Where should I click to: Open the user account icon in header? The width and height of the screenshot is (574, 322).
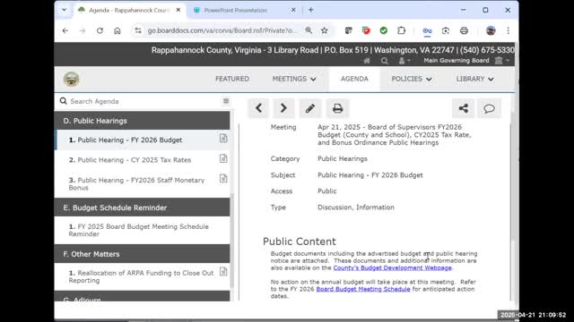click(x=404, y=61)
